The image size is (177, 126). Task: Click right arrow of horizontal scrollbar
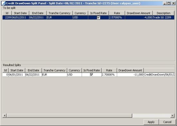pyautogui.click(x=172, y=115)
